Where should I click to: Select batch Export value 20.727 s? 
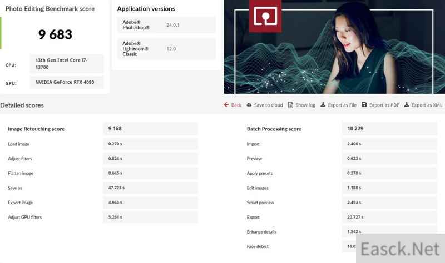[x=389, y=217]
